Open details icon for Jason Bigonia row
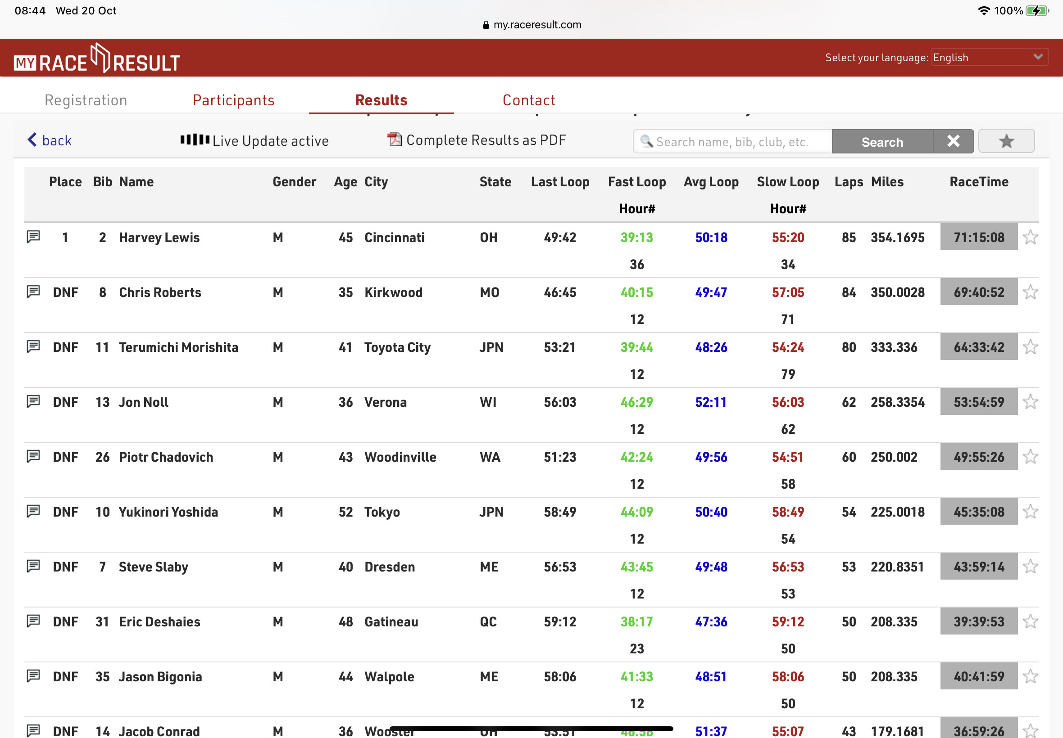This screenshot has width=1063, height=738. (33, 676)
